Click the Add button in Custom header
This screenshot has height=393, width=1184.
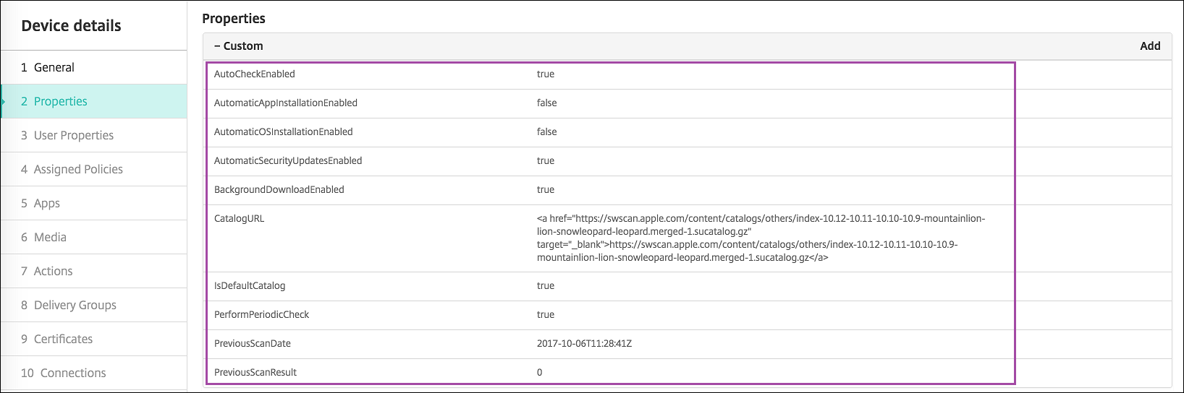click(1149, 46)
